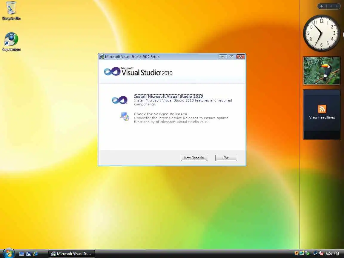Click Check for Service Releases option
Image resolution: width=344 pixels, height=258 pixels.
point(160,114)
